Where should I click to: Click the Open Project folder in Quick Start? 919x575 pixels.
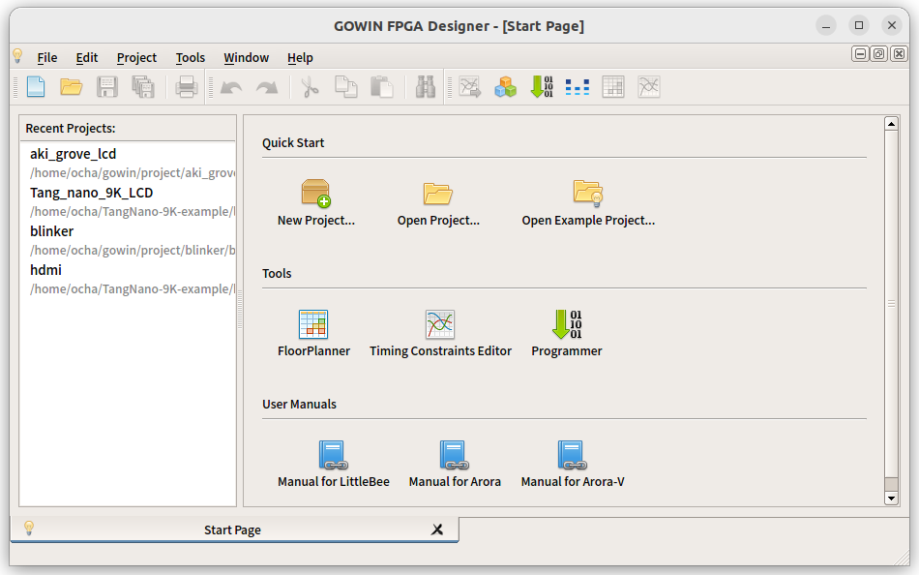click(x=438, y=194)
